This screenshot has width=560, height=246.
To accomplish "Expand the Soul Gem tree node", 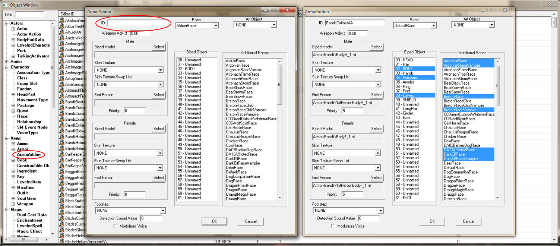I will tap(13, 199).
